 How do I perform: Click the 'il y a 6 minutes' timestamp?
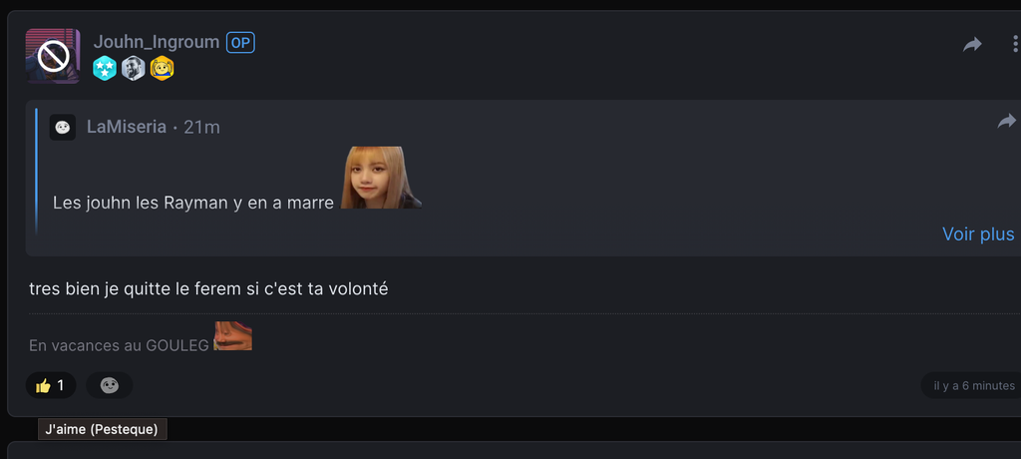point(973,385)
